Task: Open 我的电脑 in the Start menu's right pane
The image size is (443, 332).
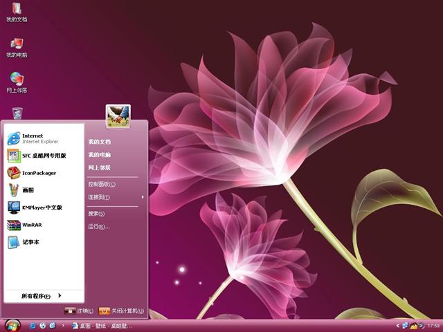Action: pos(100,155)
